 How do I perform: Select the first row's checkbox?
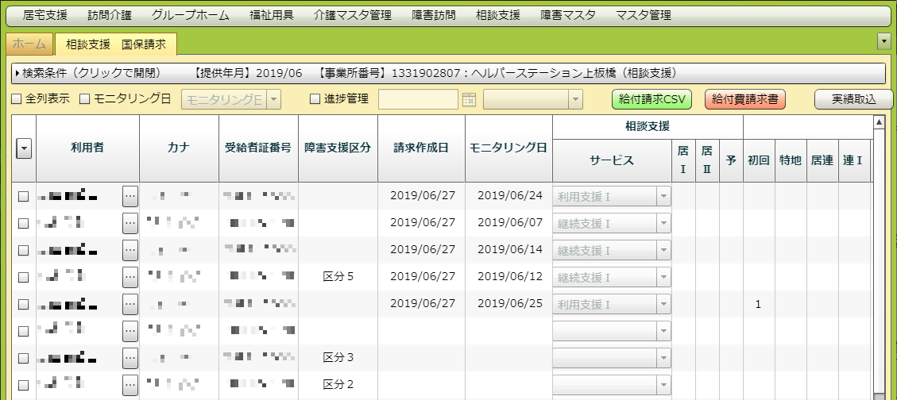click(x=24, y=196)
